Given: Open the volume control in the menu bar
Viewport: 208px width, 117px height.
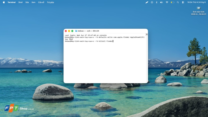Looking at the screenshot, I should [x=161, y=2].
